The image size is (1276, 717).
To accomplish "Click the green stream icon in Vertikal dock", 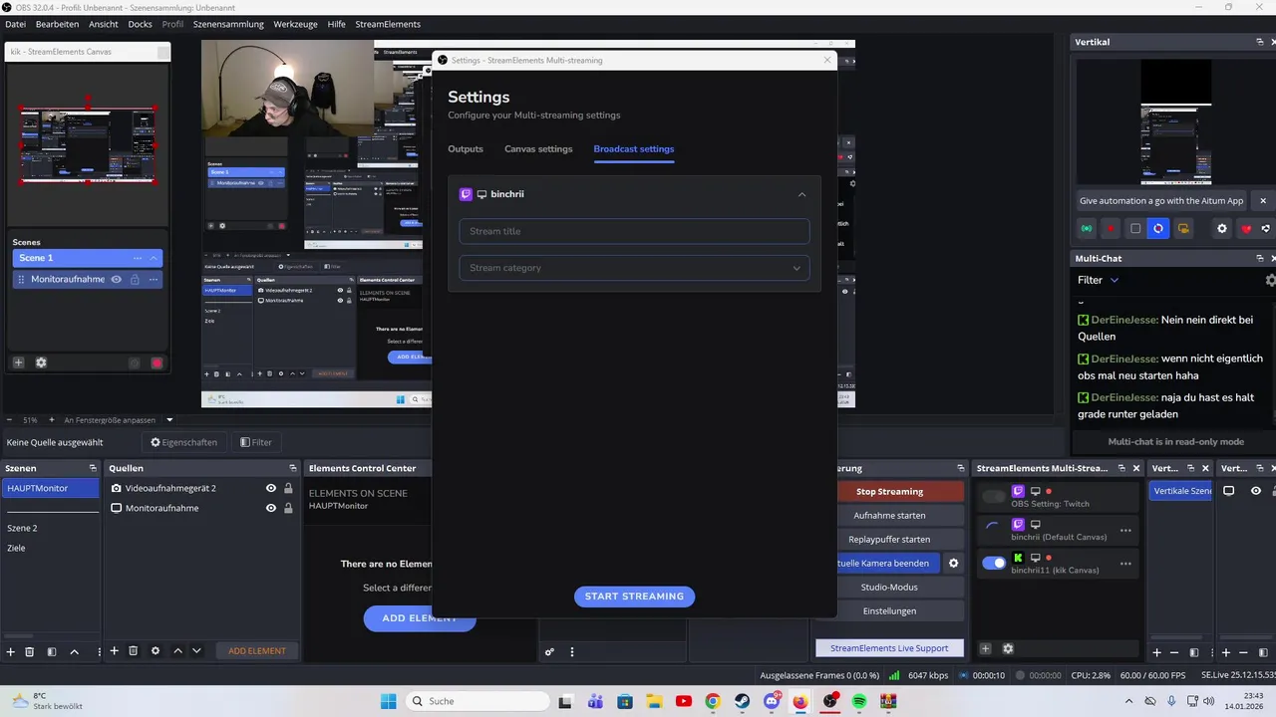I will [x=1087, y=228].
